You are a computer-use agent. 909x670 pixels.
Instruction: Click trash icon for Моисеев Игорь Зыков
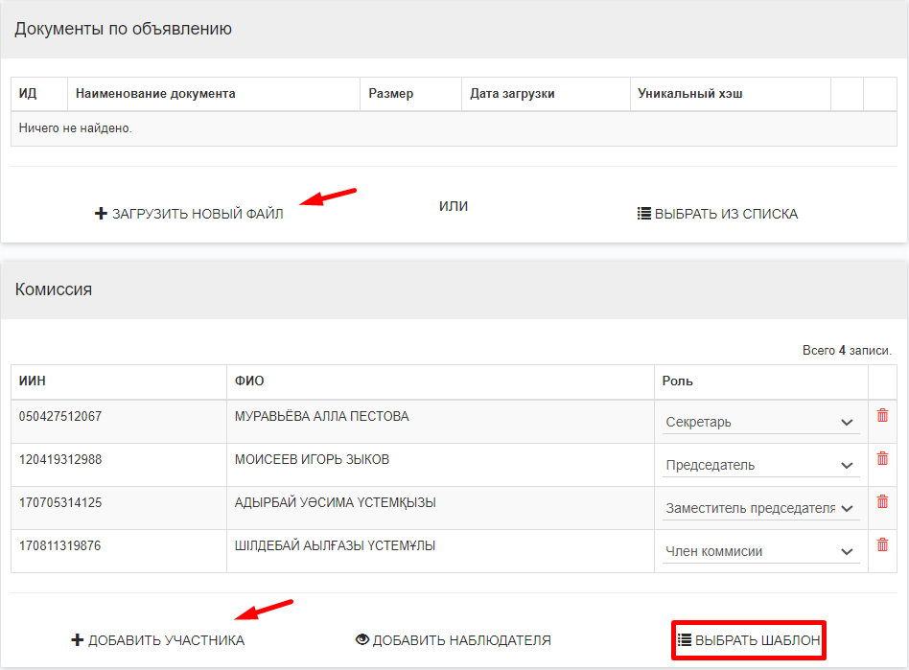click(x=882, y=458)
